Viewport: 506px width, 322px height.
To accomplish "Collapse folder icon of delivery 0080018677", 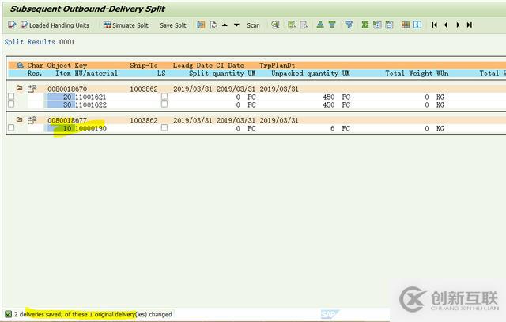I will (19, 119).
